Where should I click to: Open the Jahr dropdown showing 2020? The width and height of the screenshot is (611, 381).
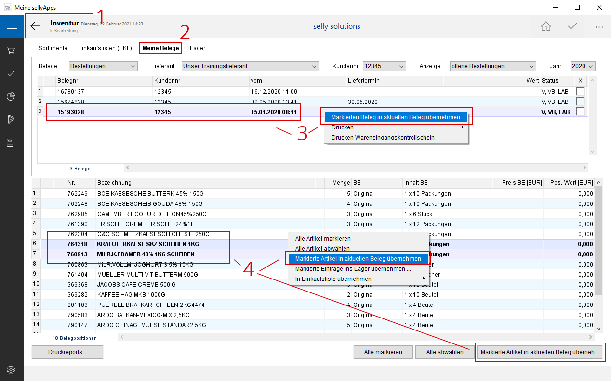pos(583,66)
